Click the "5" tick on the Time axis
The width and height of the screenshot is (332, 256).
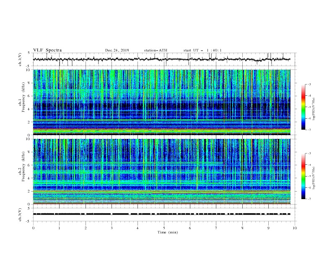tap(164, 228)
